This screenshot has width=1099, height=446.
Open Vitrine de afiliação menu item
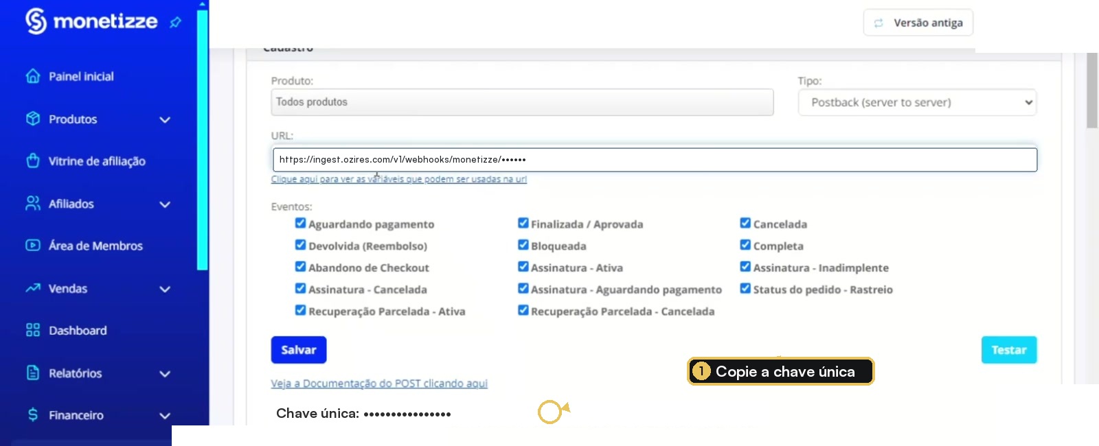[97, 161]
